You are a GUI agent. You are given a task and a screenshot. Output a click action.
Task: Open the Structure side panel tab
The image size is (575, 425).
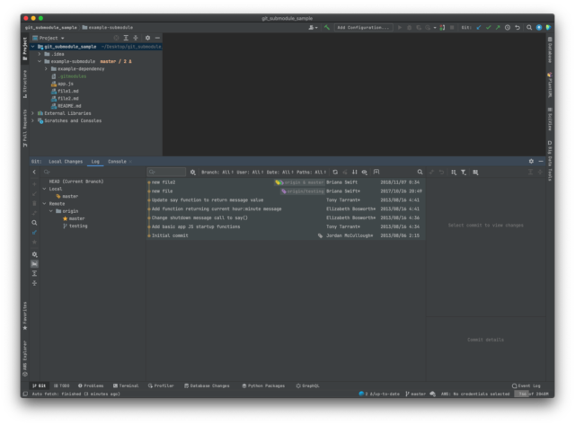(25, 84)
